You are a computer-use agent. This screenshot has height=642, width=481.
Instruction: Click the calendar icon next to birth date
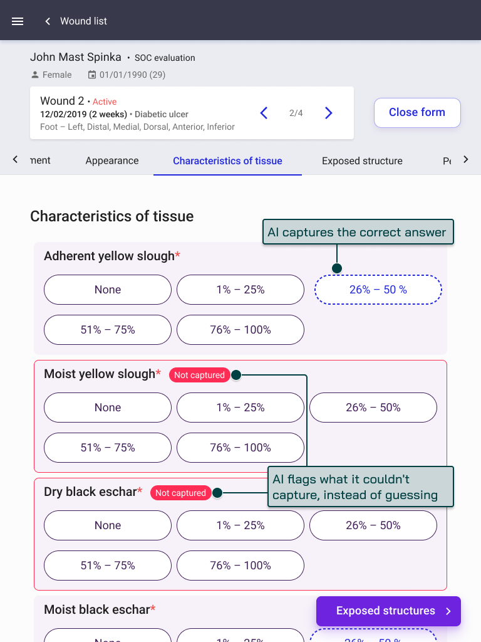[x=92, y=75]
